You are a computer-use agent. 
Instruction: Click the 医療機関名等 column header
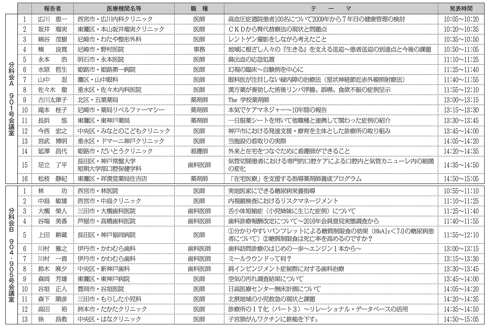[x=124, y=9]
